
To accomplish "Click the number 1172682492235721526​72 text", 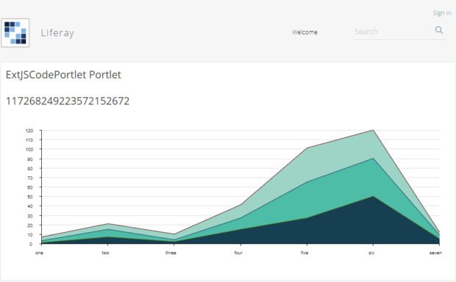I will [68, 101].
